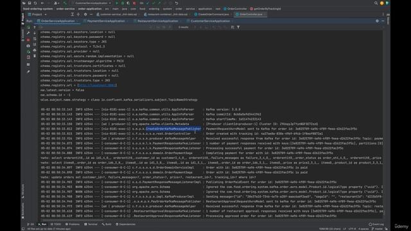
Task: Click the order-application breadcrumb
Action: (x=90, y=8)
